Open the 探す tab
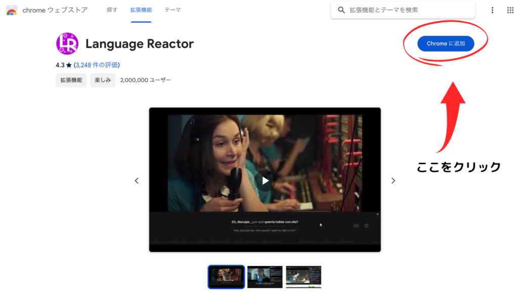This screenshot has width=518, height=291. (x=112, y=10)
